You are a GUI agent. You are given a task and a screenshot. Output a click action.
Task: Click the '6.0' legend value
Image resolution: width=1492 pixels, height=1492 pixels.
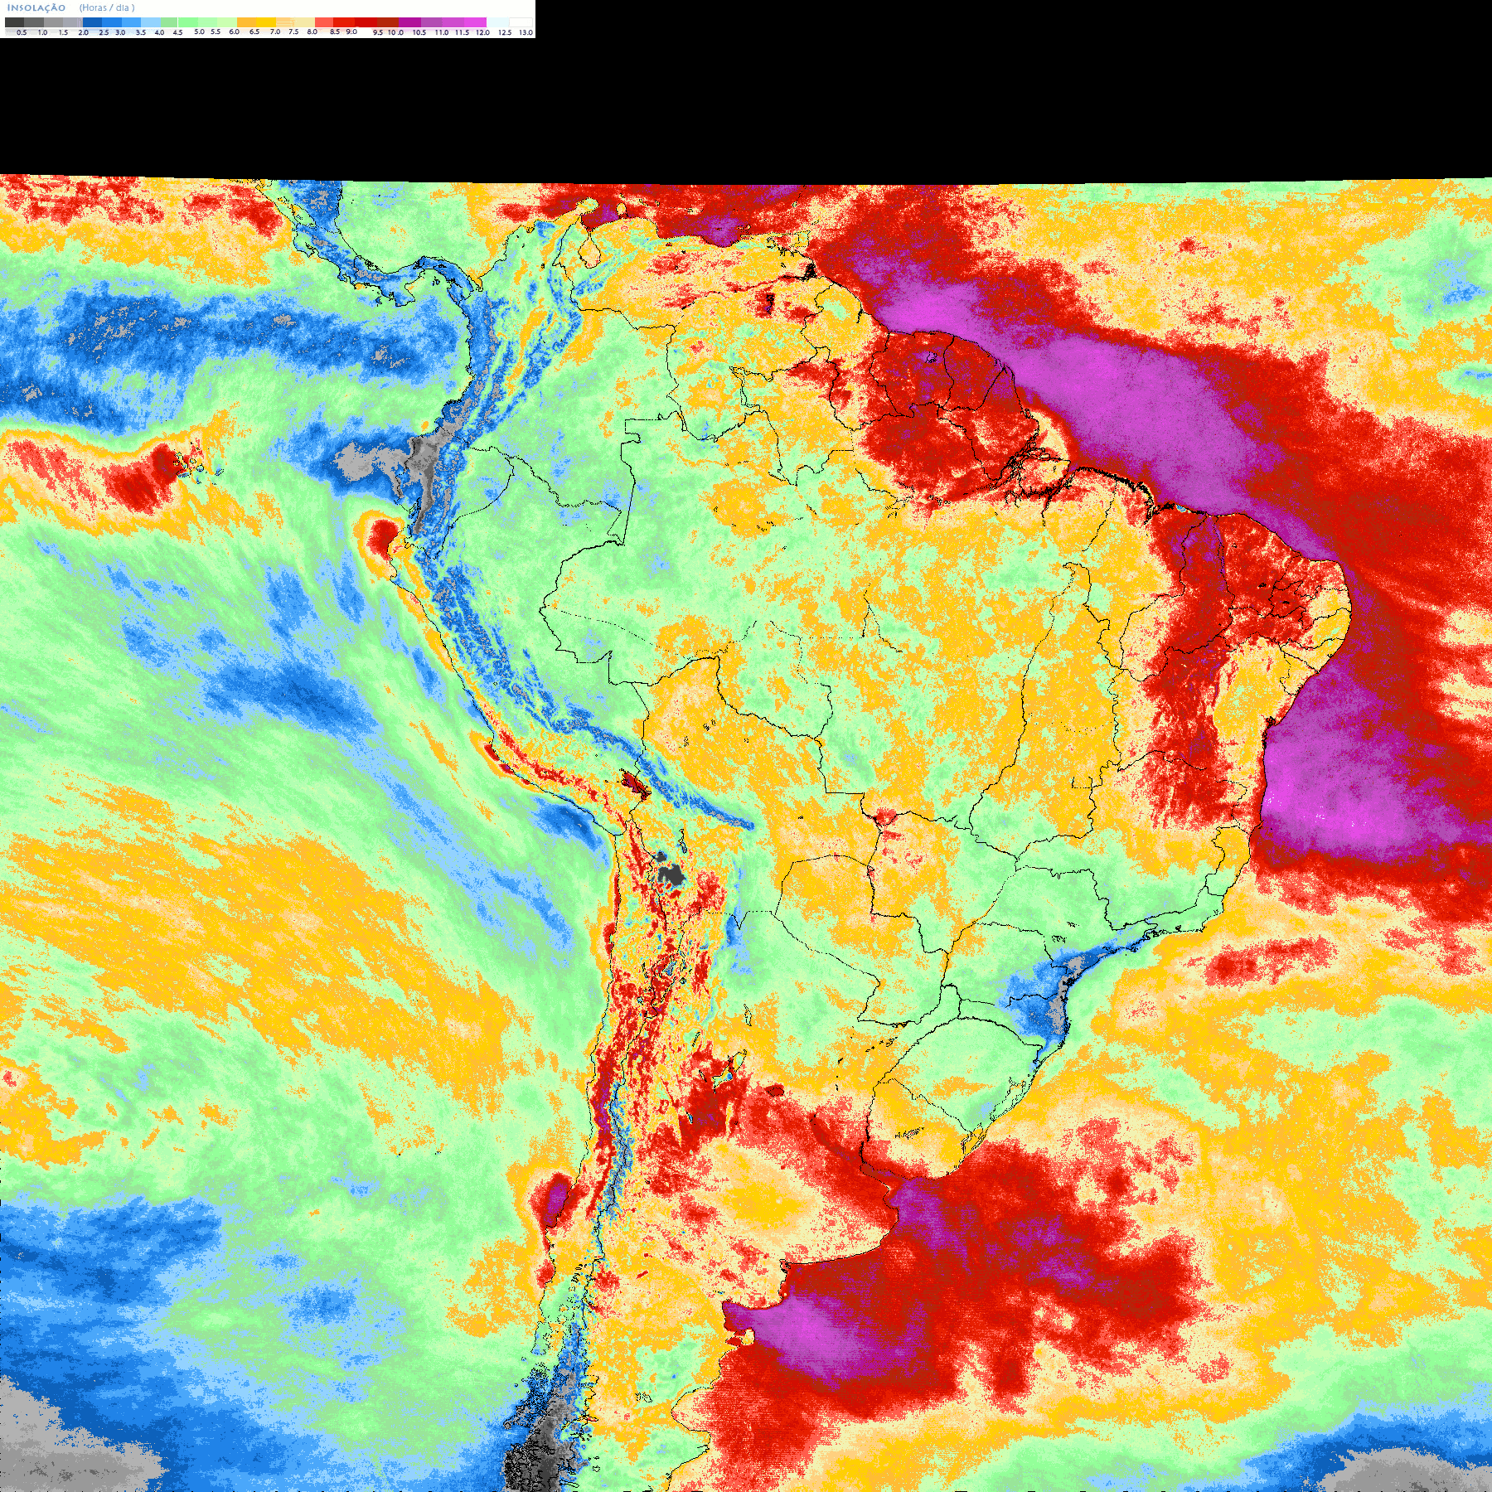pyautogui.click(x=235, y=31)
